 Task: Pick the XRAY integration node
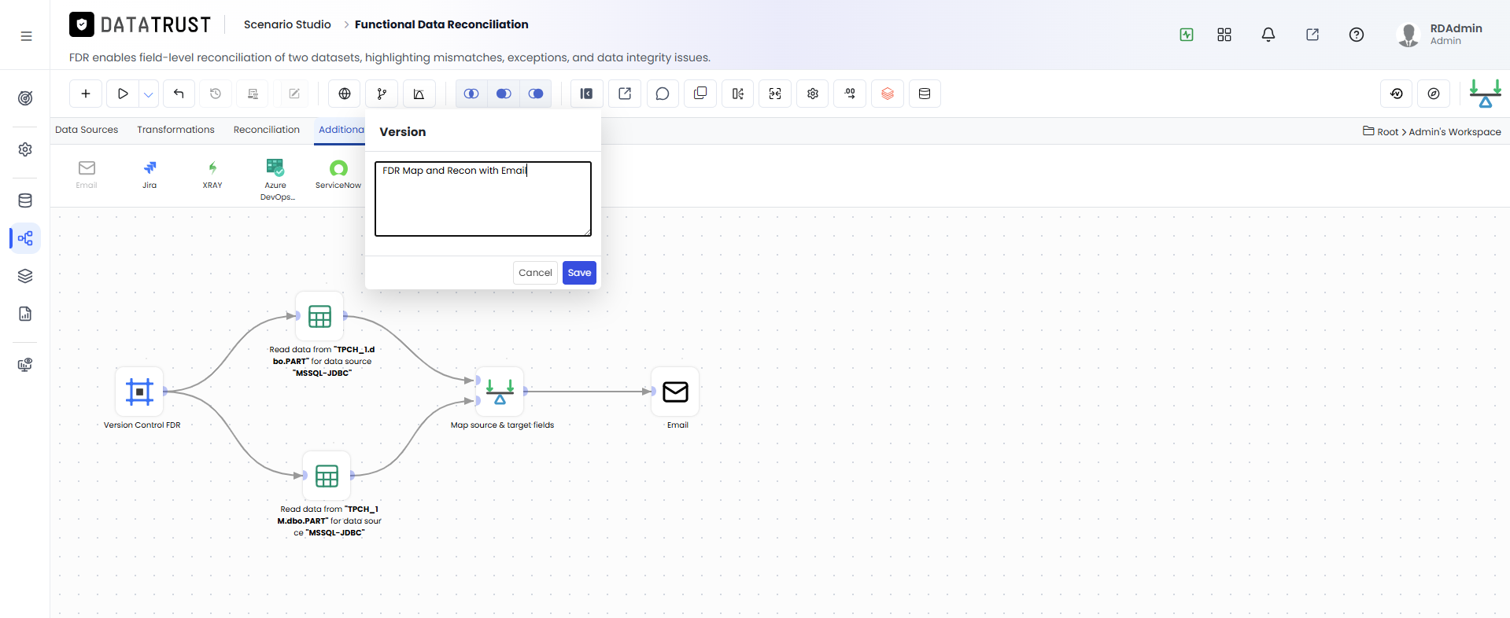pos(212,175)
